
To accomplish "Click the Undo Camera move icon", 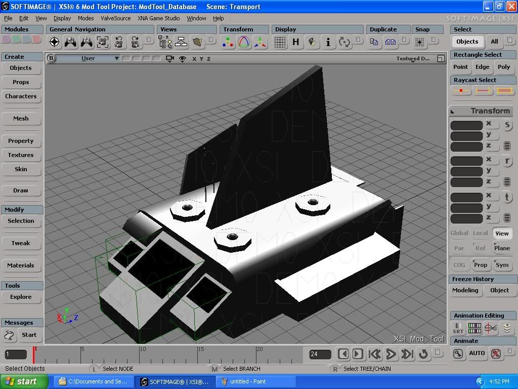I will 119,42.
